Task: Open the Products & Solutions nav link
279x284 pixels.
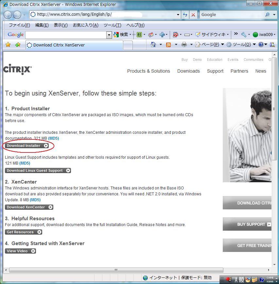Action: [148, 71]
